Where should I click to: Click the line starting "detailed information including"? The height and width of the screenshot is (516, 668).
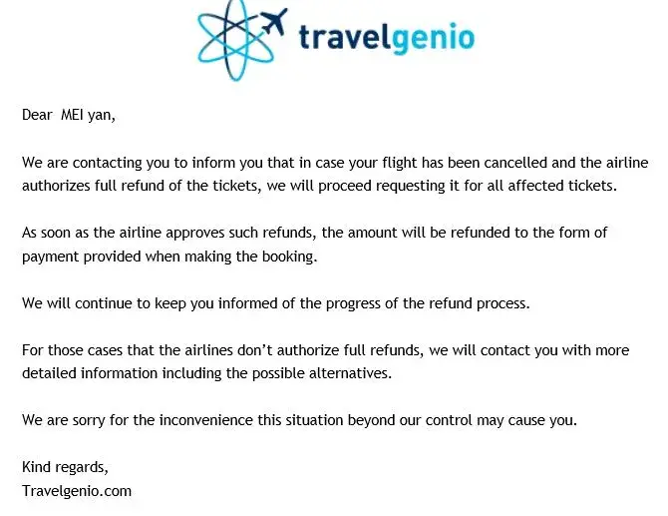(207, 373)
